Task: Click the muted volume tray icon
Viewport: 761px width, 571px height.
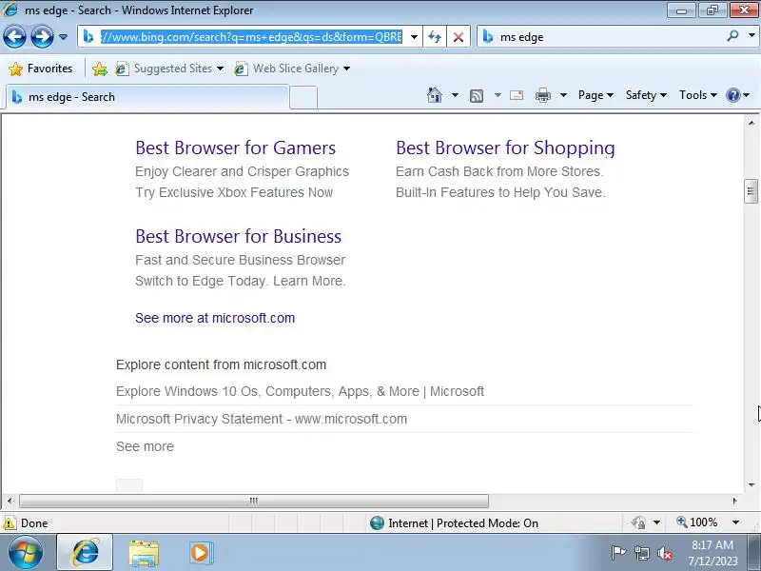Action: click(664, 553)
